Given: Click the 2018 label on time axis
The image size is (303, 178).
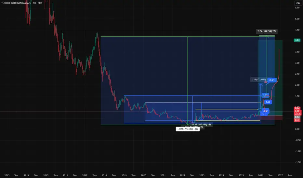Looking at the screenshot, I should [104, 175].
